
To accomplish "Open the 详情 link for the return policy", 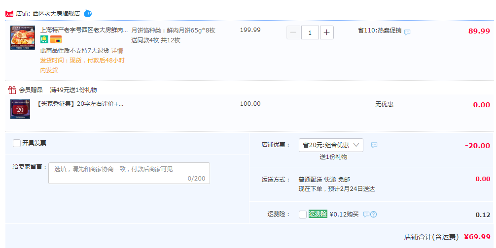I will pyautogui.click(x=117, y=51).
